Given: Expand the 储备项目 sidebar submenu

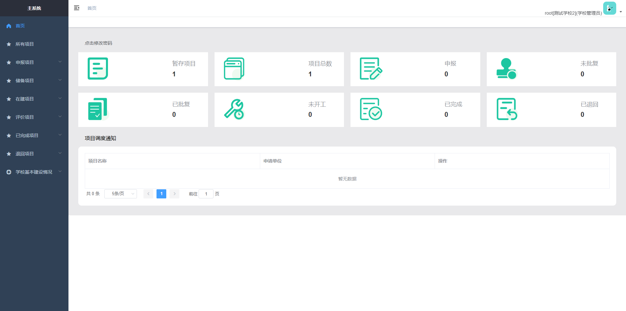Looking at the screenshot, I should click(x=34, y=81).
